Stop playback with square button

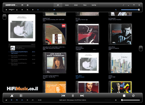(124, 95)
